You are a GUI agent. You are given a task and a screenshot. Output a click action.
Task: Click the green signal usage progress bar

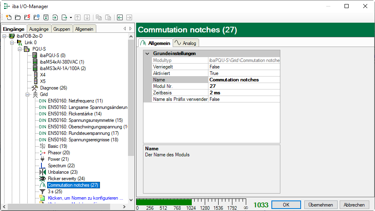point(164,202)
